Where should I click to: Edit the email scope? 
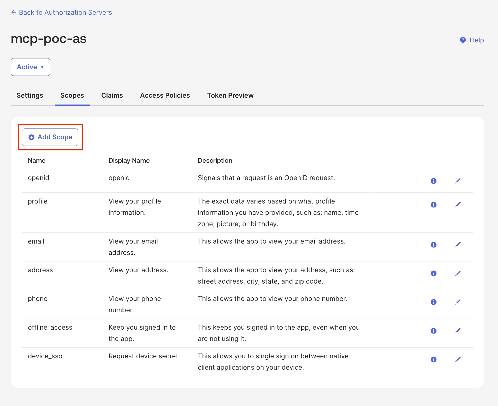(458, 244)
